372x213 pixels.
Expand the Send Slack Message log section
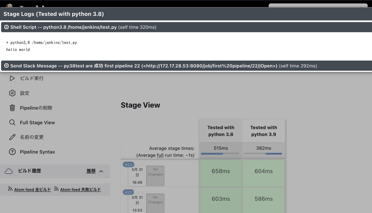pos(6,66)
